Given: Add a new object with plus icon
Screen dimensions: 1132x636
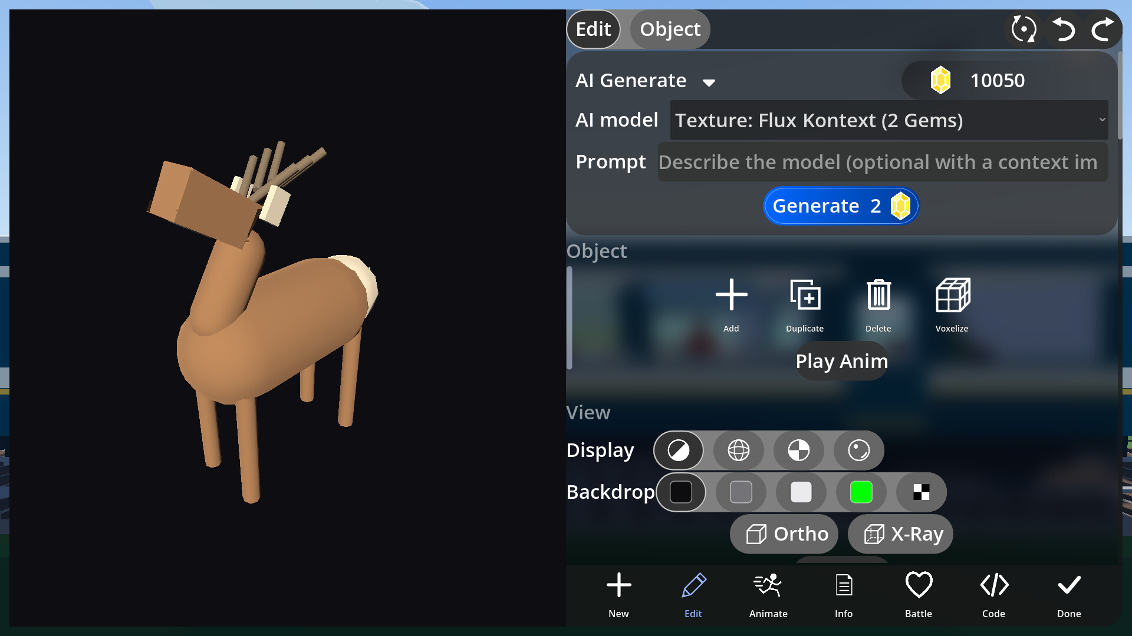Looking at the screenshot, I should [731, 294].
